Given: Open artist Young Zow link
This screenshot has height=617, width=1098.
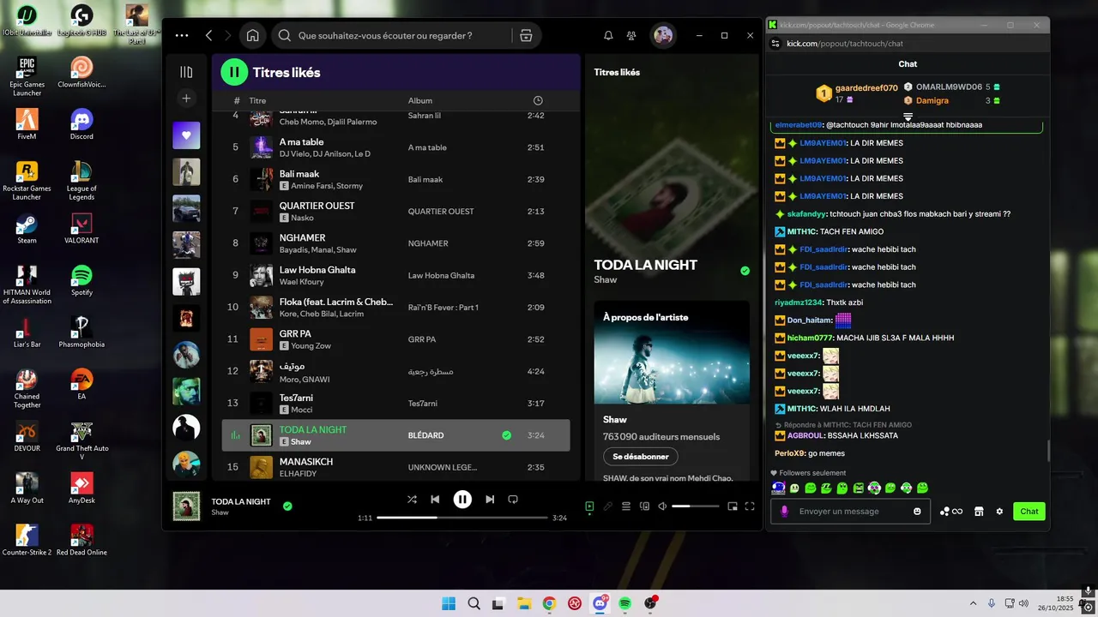Looking at the screenshot, I should tap(312, 346).
